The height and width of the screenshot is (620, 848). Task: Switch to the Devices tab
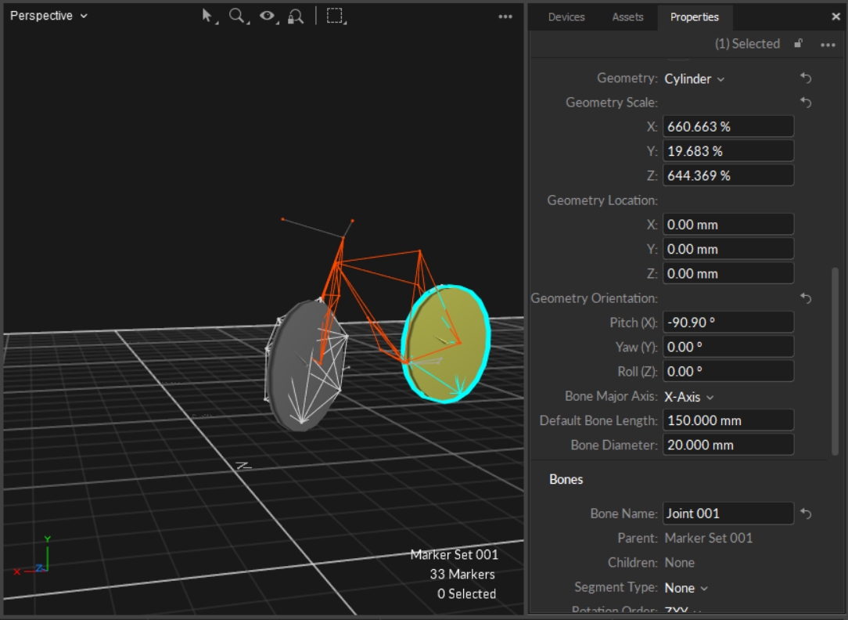[x=566, y=16]
